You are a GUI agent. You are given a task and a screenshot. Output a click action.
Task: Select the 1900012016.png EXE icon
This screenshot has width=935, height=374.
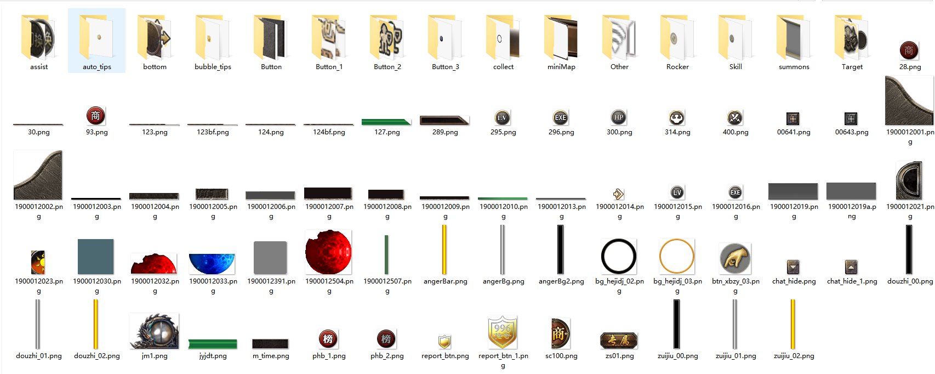pos(735,192)
